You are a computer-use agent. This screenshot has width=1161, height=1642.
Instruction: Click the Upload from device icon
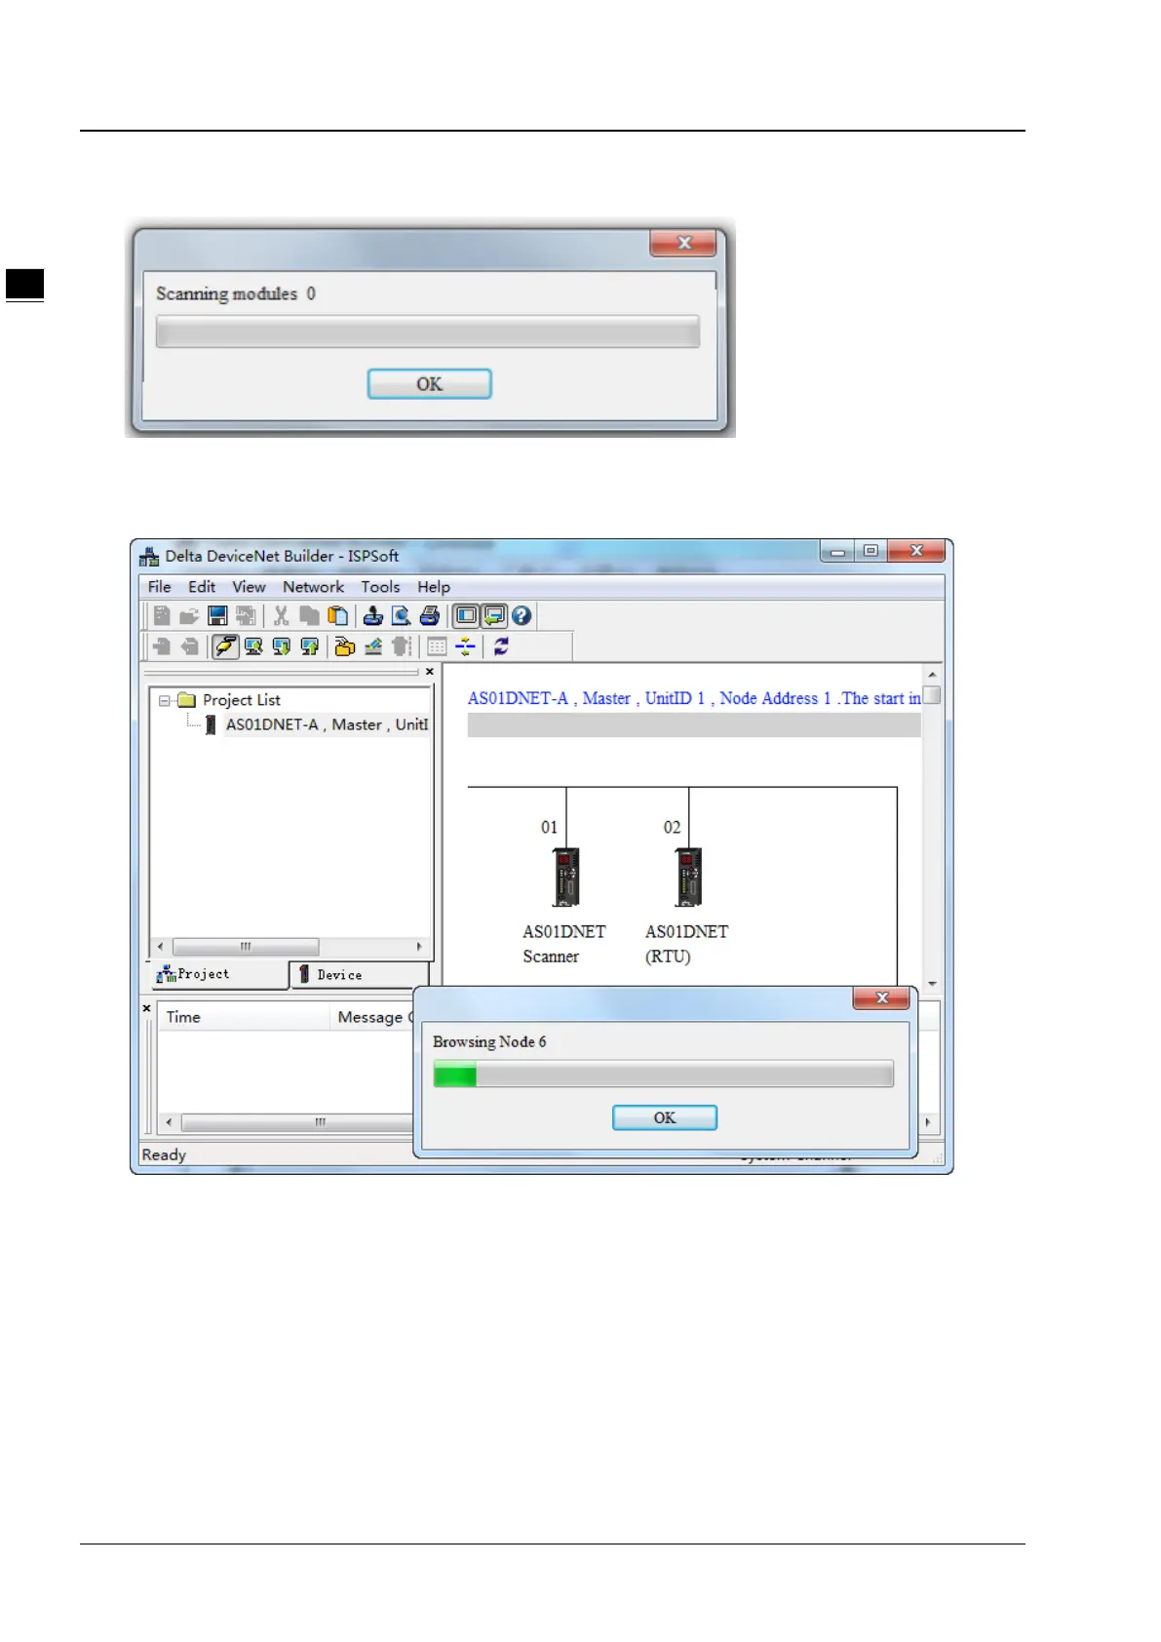click(x=310, y=645)
